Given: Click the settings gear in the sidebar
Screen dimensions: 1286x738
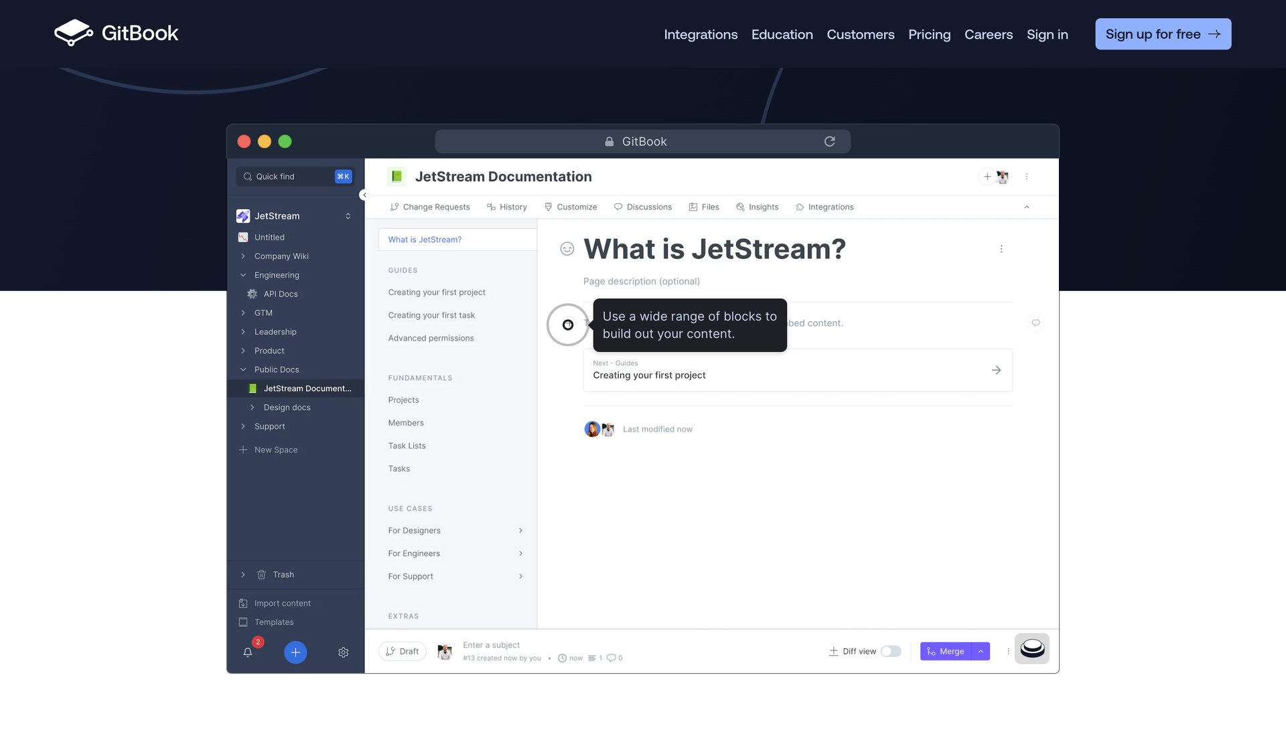Looking at the screenshot, I should coord(344,652).
